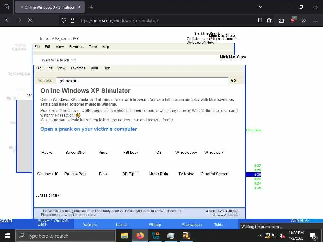Open Tools menu in Welcome to Pranx window
The width and height of the screenshot is (323, 242).
(94, 68)
